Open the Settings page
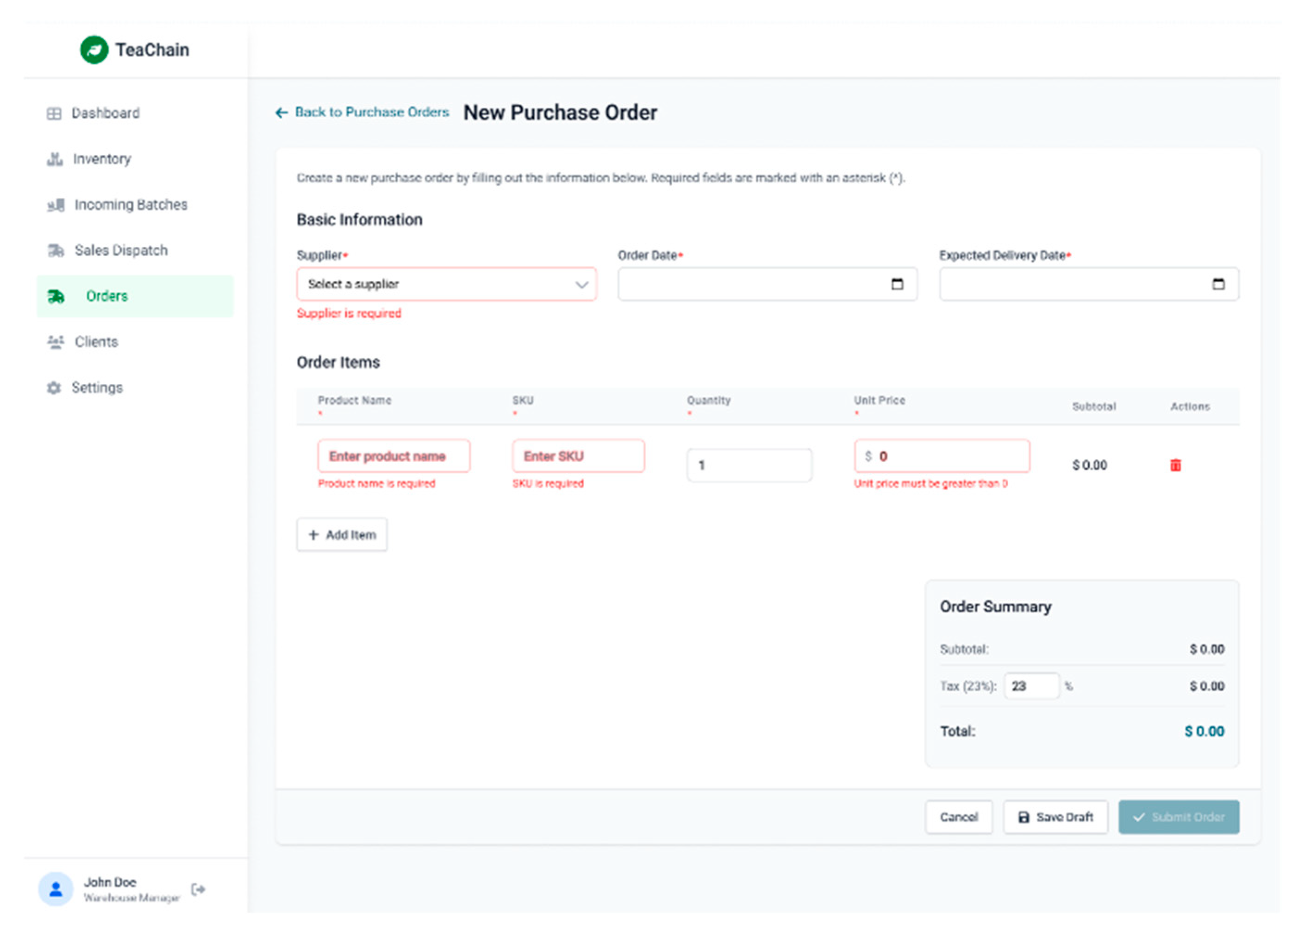Image resolution: width=1304 pixels, height=933 pixels. click(96, 388)
